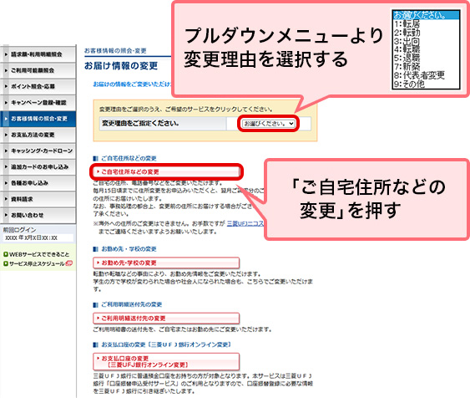Viewport: 470px width, 398px height.
Task: Open the 請求額・利用明細照会 sidebar menu
Action: 38,54
